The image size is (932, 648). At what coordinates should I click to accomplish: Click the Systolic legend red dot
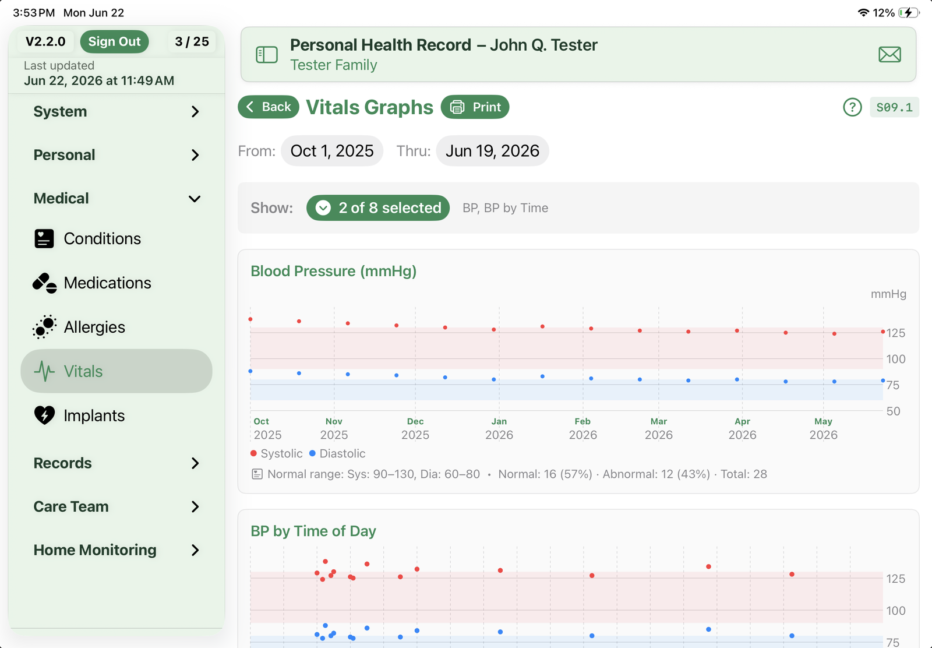(x=253, y=453)
